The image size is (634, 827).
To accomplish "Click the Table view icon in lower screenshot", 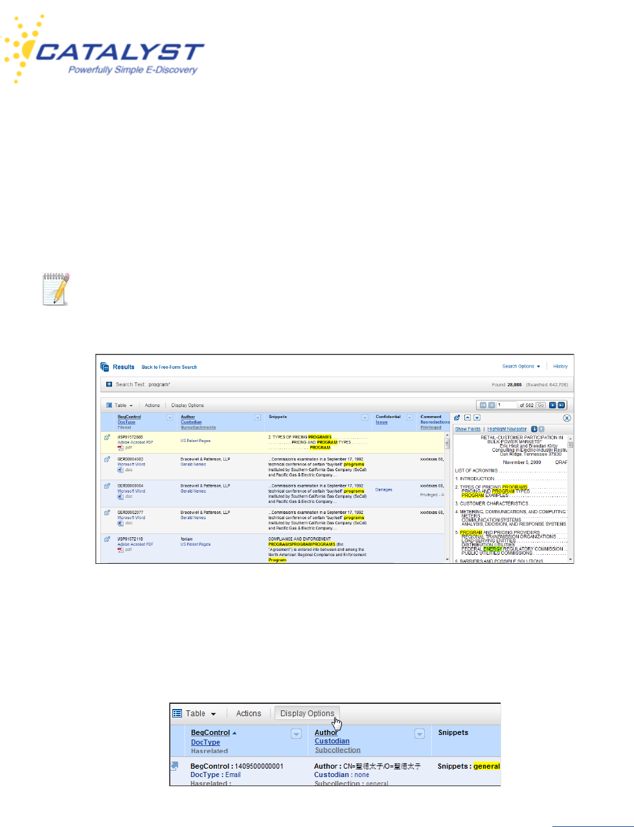I will (177, 713).
